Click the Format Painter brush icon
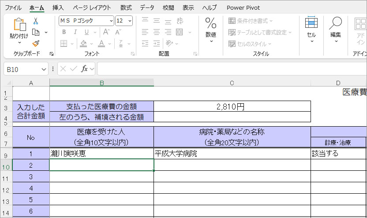 (x=36, y=44)
